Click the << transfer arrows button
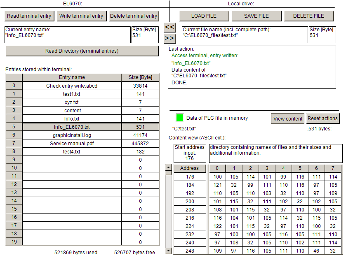Image resolution: width=346 pixels, height=260 pixels. coord(169,27)
